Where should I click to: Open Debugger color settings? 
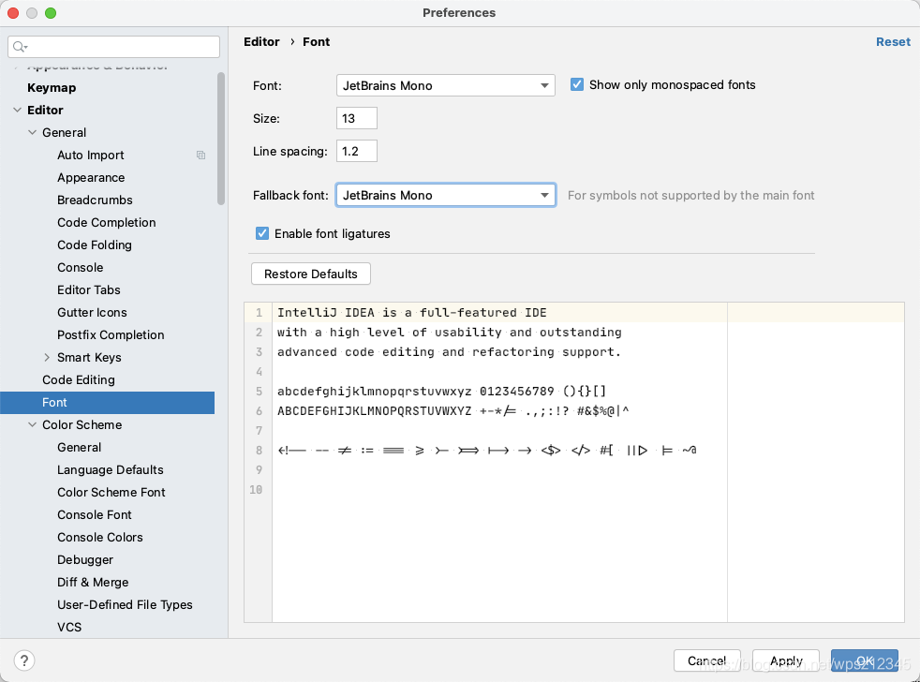tap(85, 560)
